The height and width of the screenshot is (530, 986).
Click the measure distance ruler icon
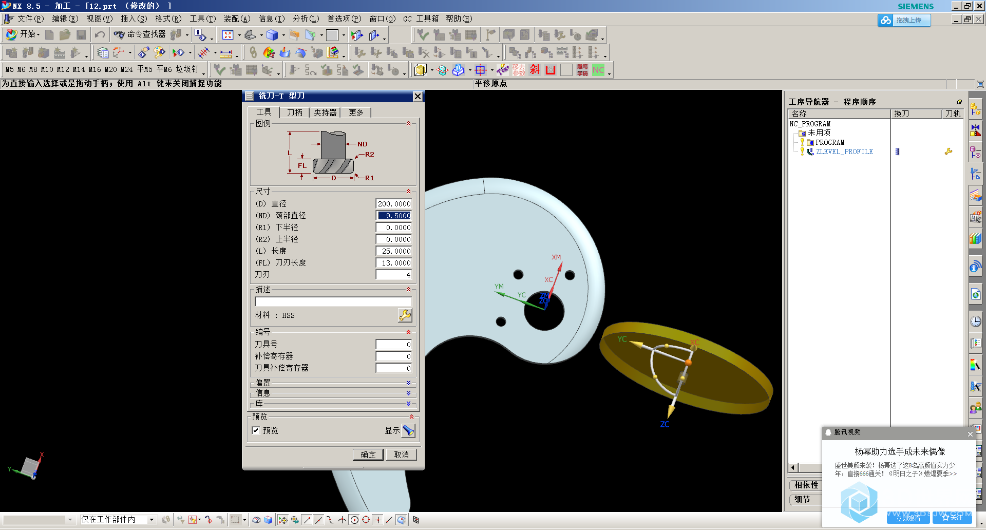pos(225,52)
